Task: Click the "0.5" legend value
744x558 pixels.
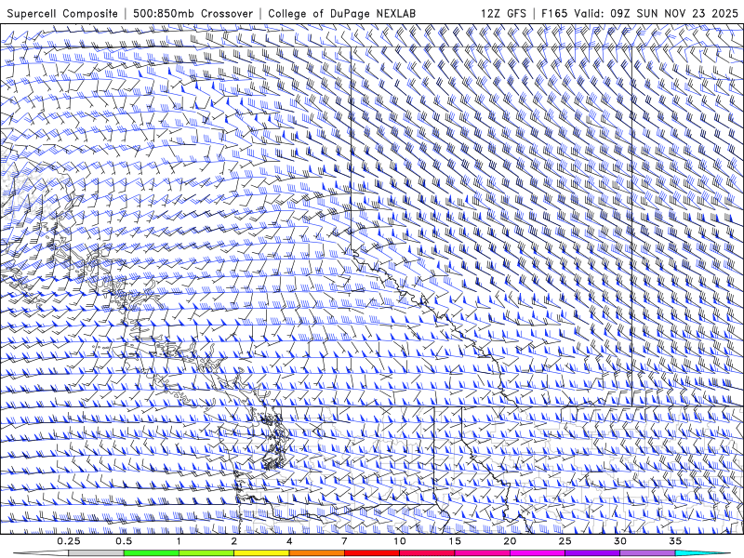Action: 124,541
